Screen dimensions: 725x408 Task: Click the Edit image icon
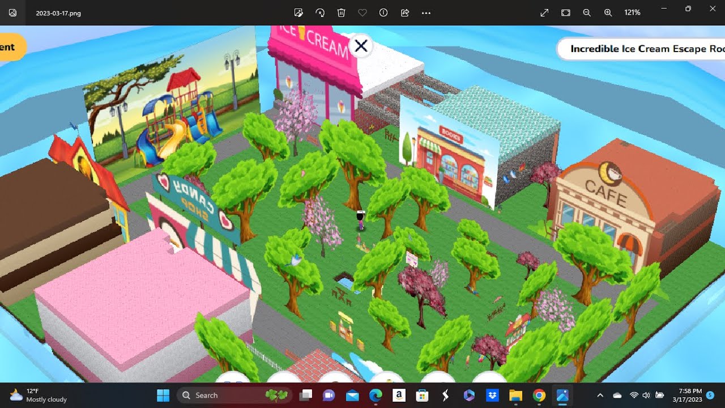[x=298, y=12]
